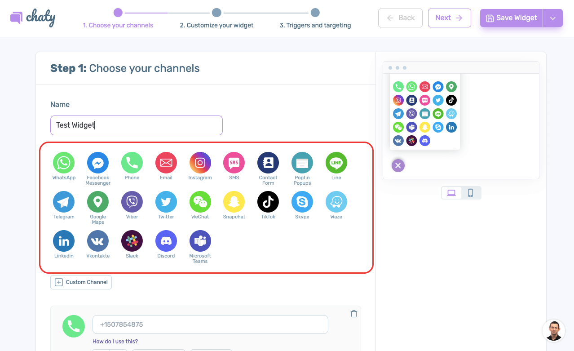Viewport: 574px width, 351px height.
Task: Close the widget preview with X button
Action: 398,165
